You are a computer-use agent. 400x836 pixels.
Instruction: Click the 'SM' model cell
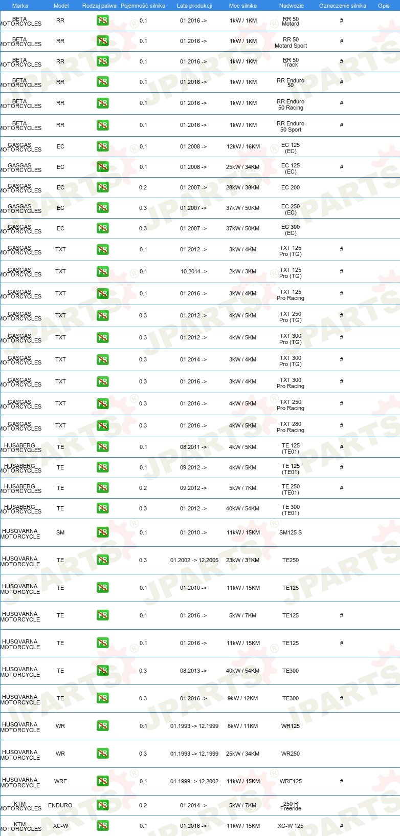click(60, 532)
